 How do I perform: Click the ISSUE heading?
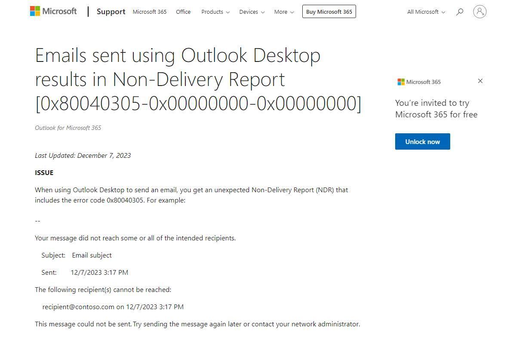tap(44, 172)
